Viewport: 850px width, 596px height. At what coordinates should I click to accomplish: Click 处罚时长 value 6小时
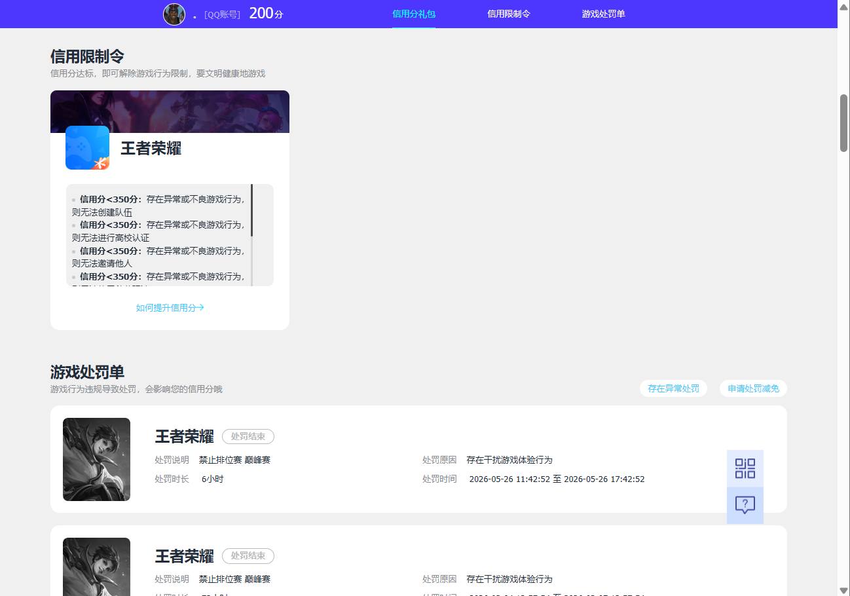pyautogui.click(x=213, y=479)
